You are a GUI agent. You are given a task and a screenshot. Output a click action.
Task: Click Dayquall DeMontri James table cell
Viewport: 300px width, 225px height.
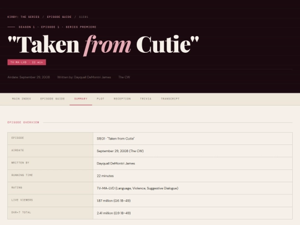point(193,163)
